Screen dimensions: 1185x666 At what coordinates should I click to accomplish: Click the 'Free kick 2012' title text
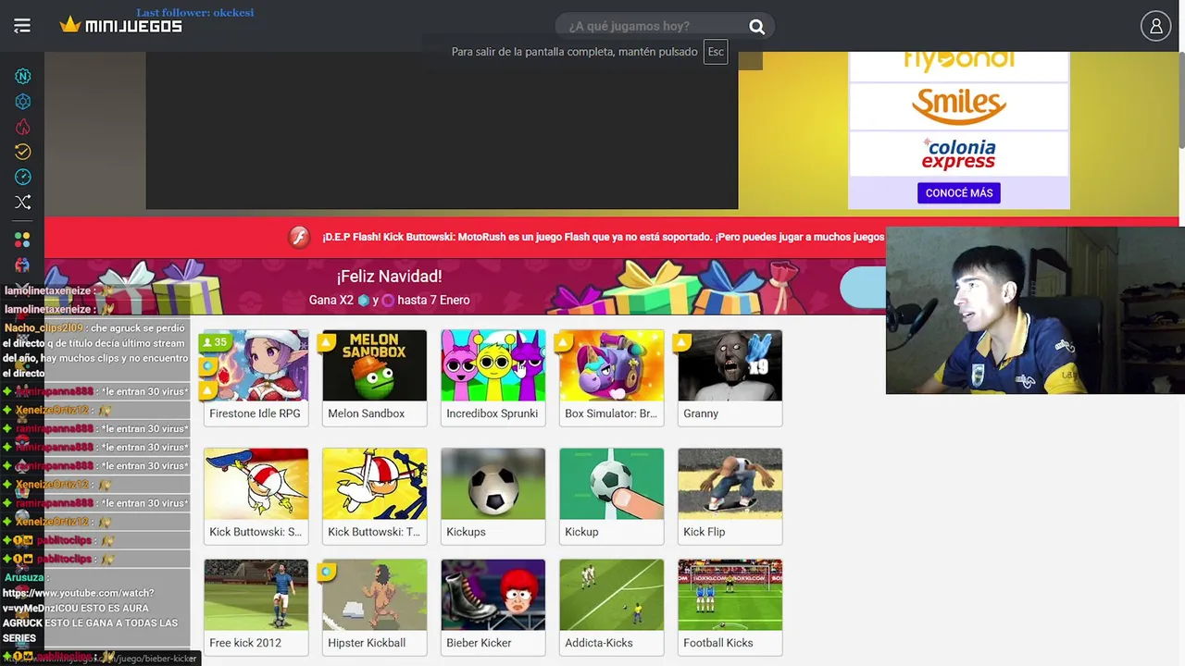click(245, 643)
